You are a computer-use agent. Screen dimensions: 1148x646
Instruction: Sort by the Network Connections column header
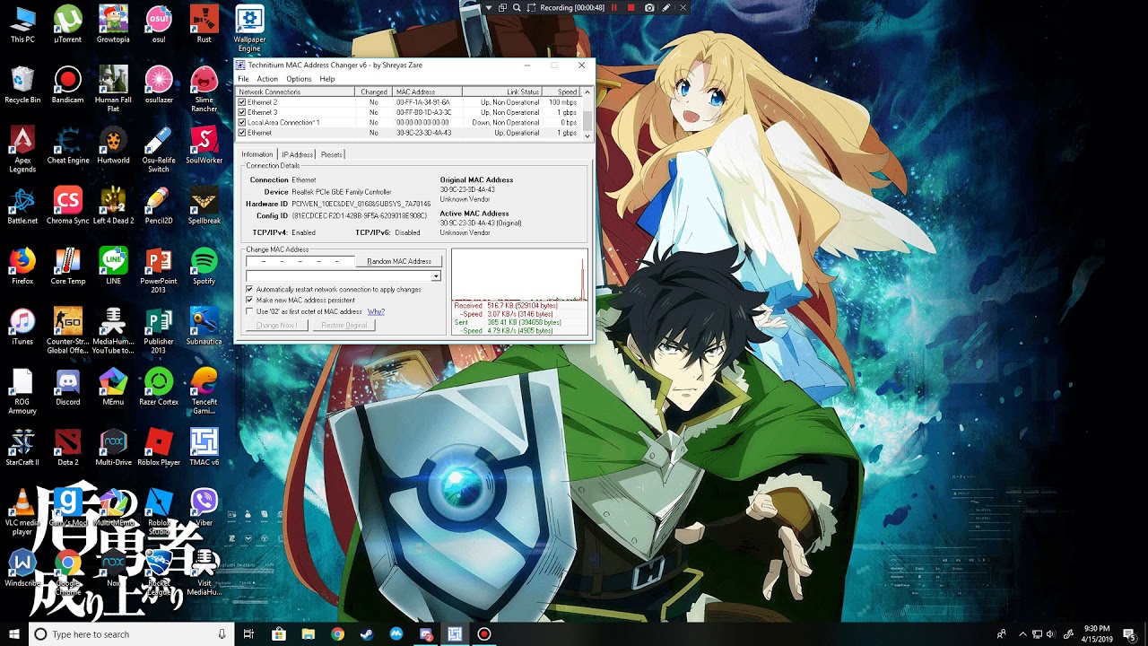pyautogui.click(x=296, y=92)
